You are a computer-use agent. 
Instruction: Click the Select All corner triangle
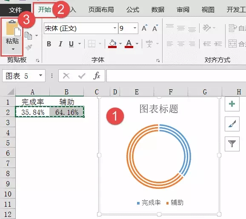pyautogui.click(x=11, y=92)
